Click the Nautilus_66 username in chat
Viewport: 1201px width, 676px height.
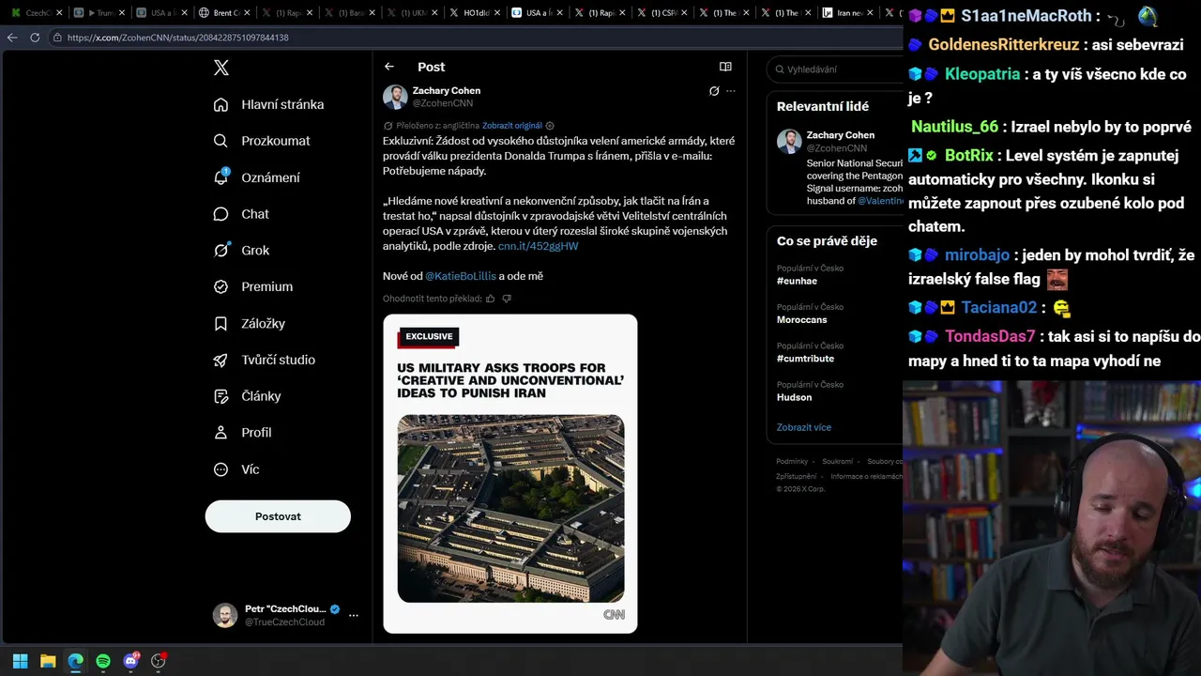point(955,127)
